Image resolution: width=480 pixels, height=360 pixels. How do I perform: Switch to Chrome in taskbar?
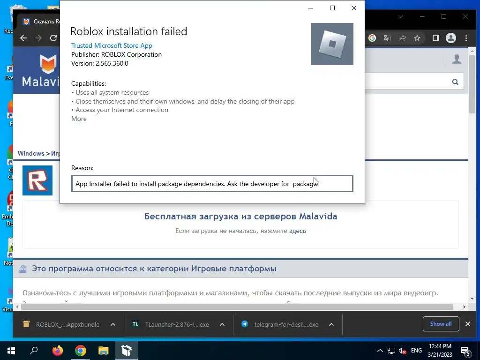81,351
